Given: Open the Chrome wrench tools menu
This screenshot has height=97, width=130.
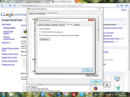Looking at the screenshot, I should pyautogui.click(x=127, y=6).
